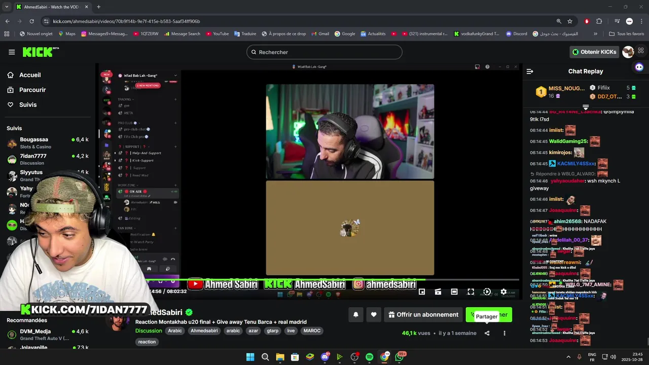This screenshot has width=649, height=365.
Task: Toggle theater mode in player
Action: click(454, 291)
